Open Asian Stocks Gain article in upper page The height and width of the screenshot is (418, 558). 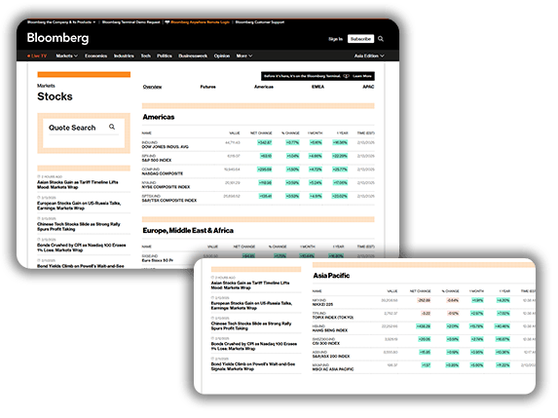[78, 184]
